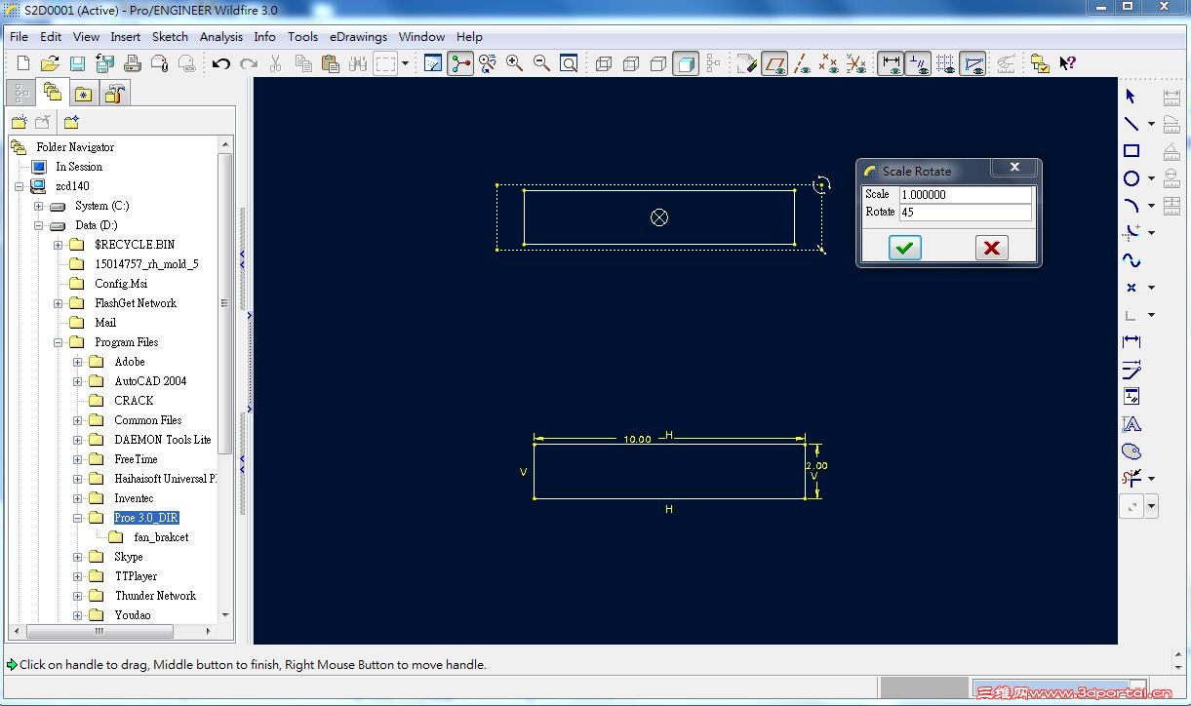The image size is (1191, 706).
Task: Zoom in using magnifier plus icon
Action: [x=514, y=64]
